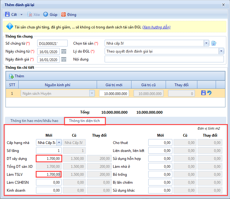Viewport: 230px width, 199px height.
Task: Edit the Bỏ trống Mới field
Action: coord(160,174)
